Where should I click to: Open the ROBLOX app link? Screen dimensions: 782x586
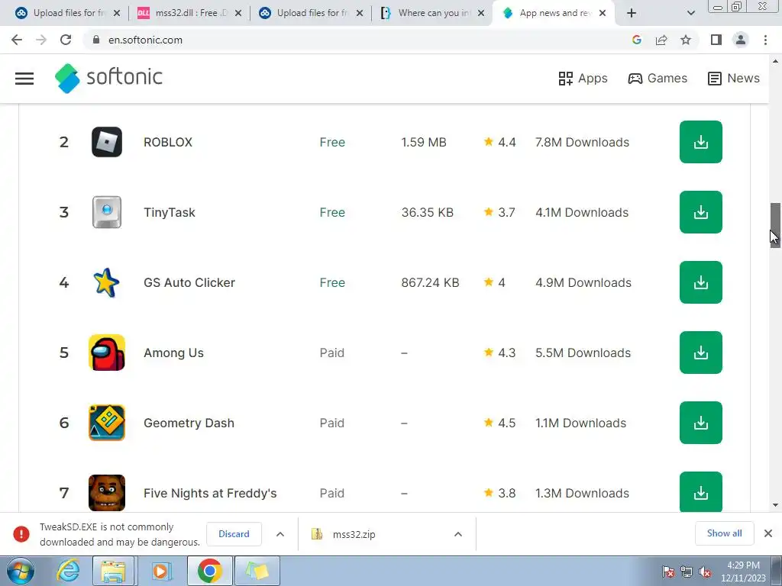[x=168, y=142]
